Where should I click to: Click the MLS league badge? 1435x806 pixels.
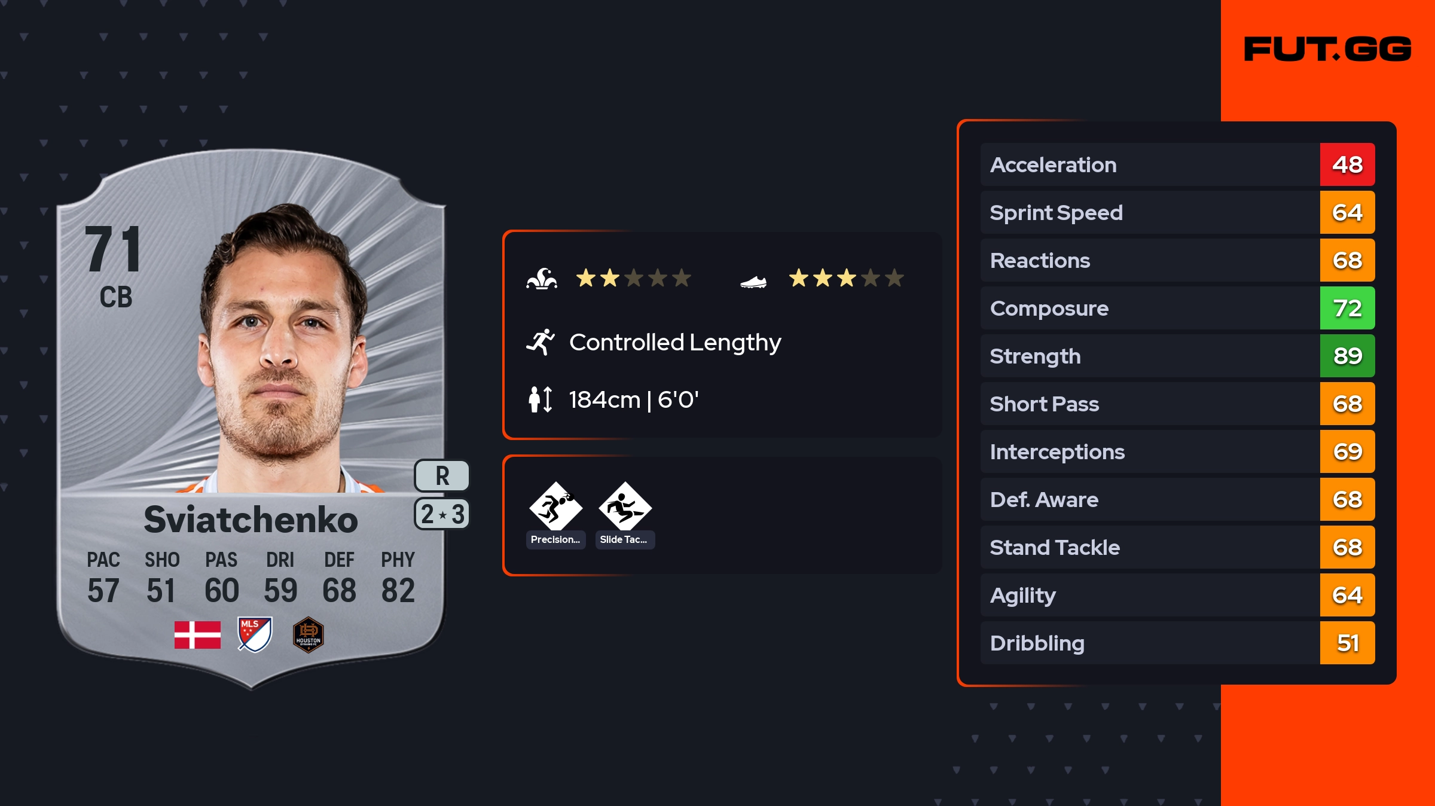(x=255, y=634)
